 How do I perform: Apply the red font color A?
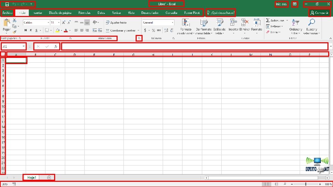[x=66, y=30]
